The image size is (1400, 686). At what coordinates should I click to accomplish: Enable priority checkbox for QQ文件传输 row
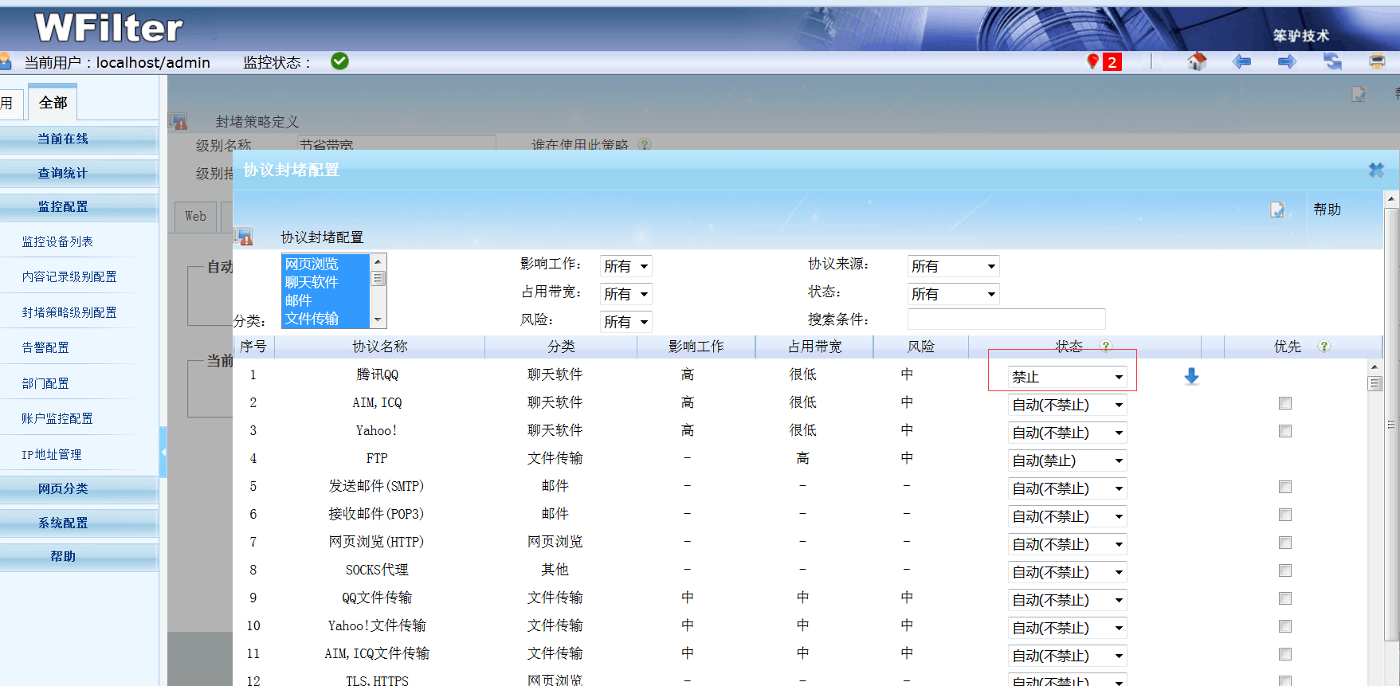(1284, 598)
